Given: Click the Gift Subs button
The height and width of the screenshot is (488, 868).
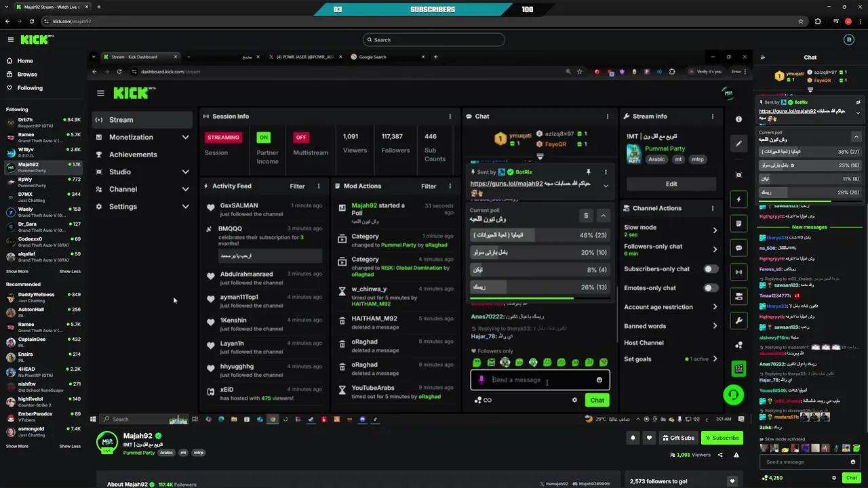Looking at the screenshot, I should pyautogui.click(x=678, y=438).
